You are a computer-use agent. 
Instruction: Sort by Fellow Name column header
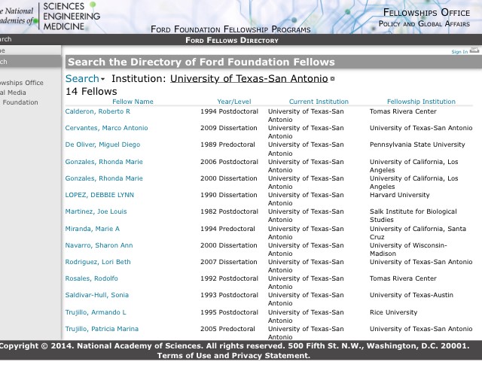133,102
